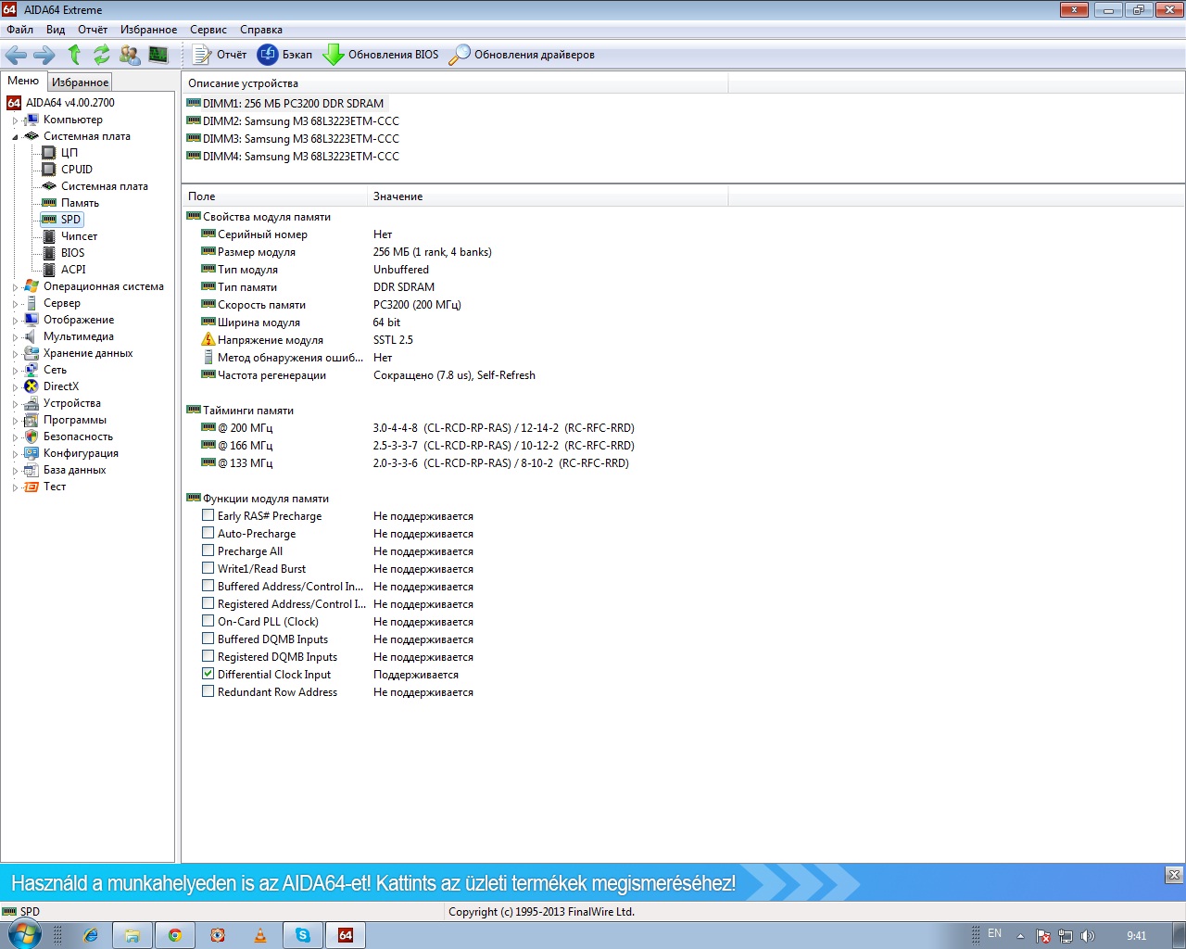Switch to the Избранное tab
Image resolution: width=1186 pixels, height=949 pixels.
80,82
